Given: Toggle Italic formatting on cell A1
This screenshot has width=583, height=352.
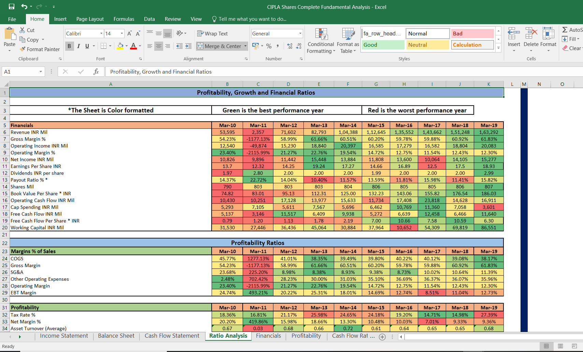Looking at the screenshot, I should point(79,46).
